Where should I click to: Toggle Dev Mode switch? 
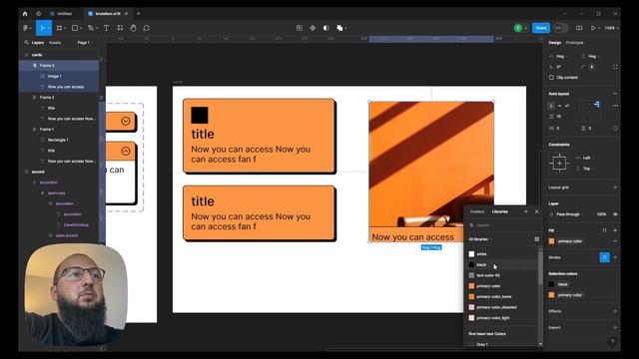tap(561, 28)
